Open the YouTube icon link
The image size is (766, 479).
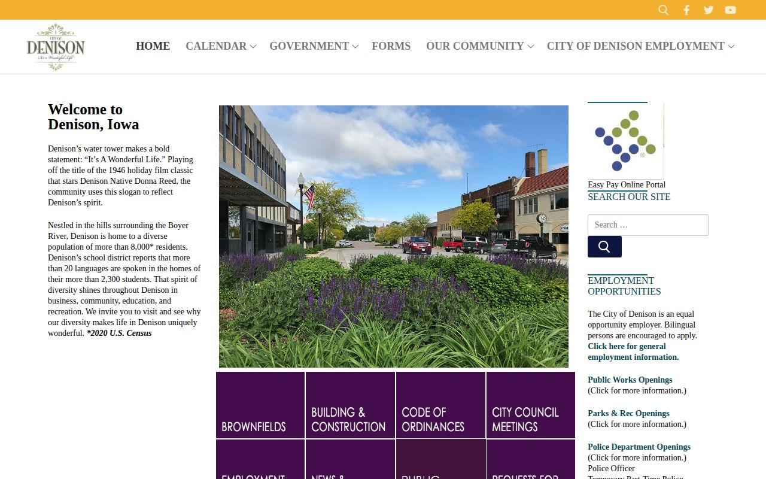coord(731,10)
